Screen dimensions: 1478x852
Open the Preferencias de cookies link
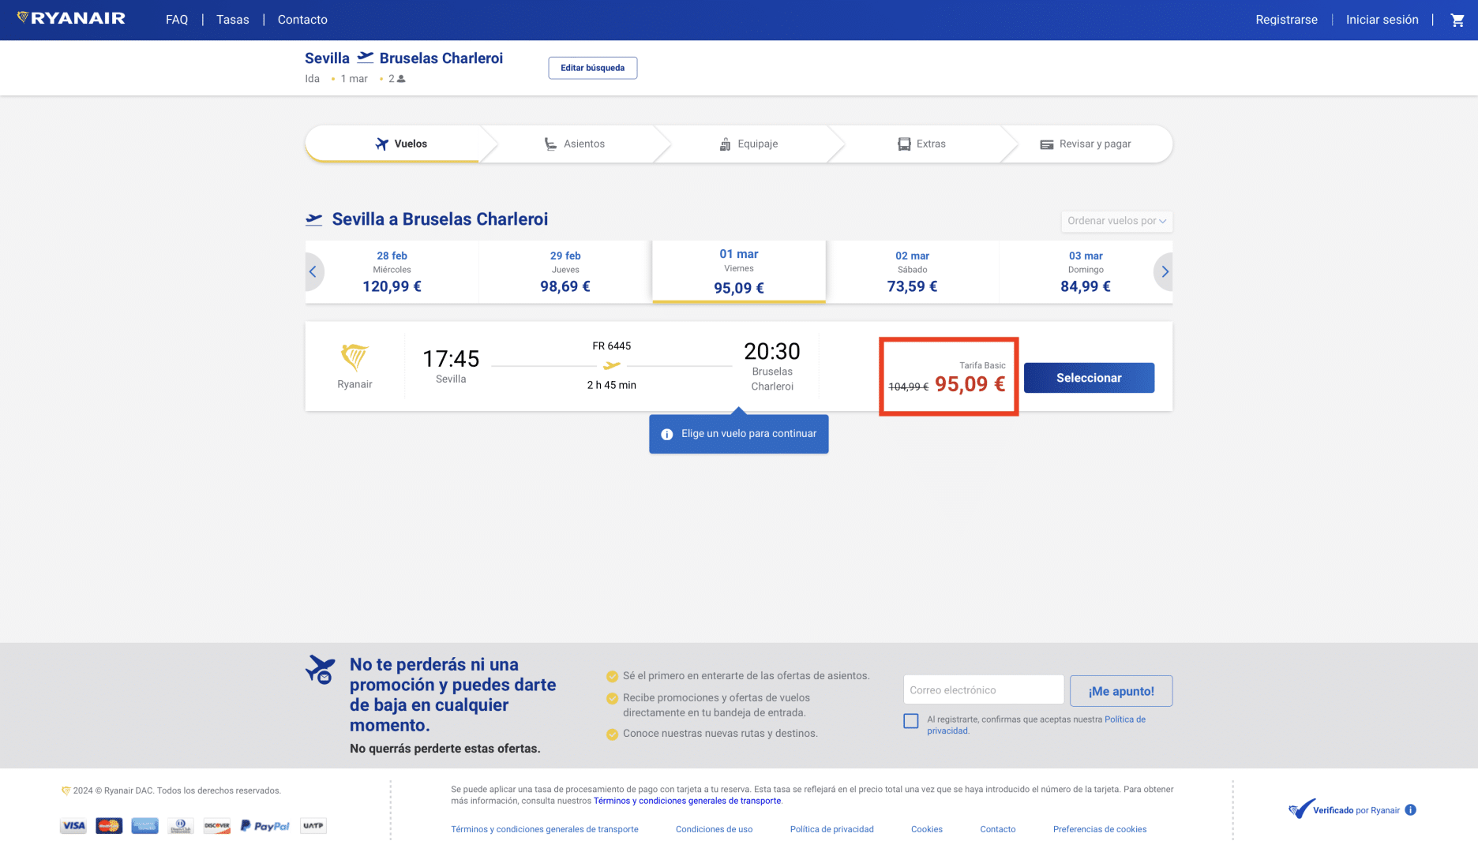1100,829
